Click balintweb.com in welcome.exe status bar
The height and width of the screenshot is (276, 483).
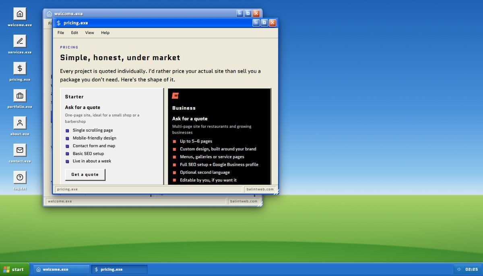(x=244, y=201)
